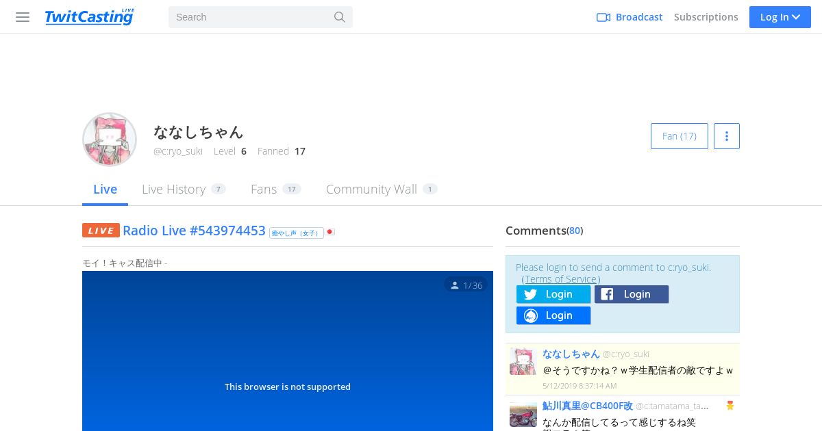
Task: Click the search magnifier icon
Action: pyautogui.click(x=340, y=17)
